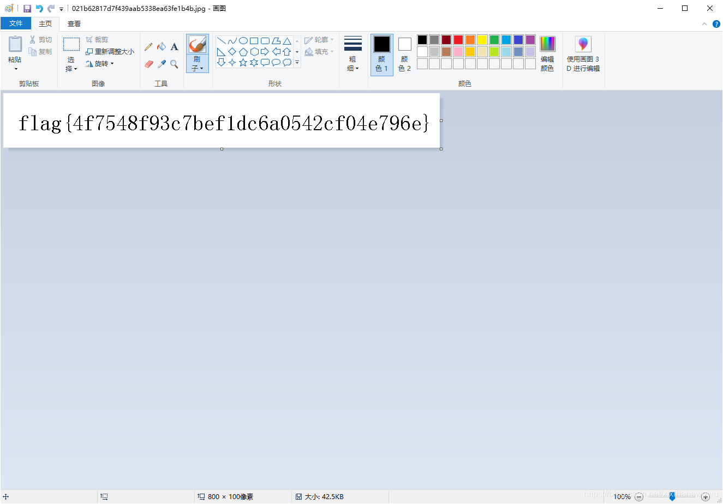Click the Paste clipboard icon

pyautogui.click(x=15, y=44)
